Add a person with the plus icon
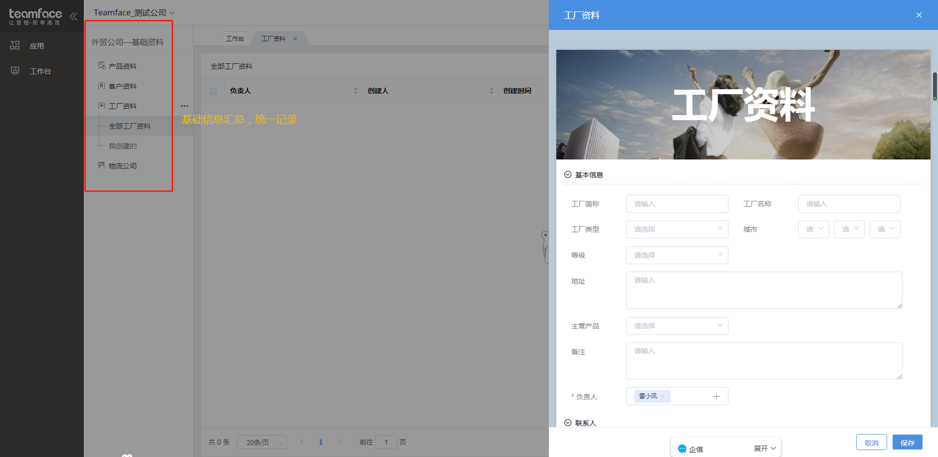This screenshot has width=938, height=457. point(716,397)
